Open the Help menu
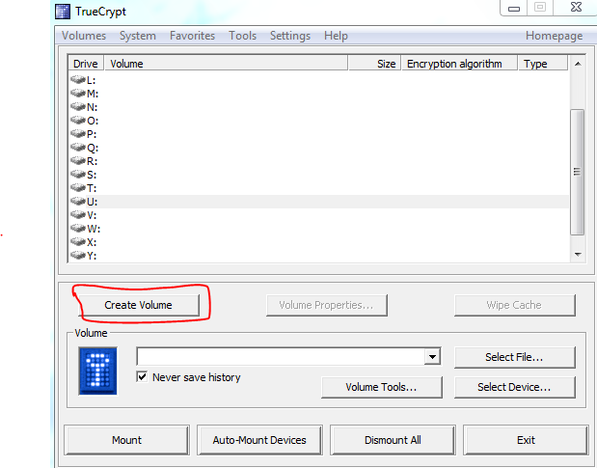This screenshot has height=468, width=597. point(336,36)
